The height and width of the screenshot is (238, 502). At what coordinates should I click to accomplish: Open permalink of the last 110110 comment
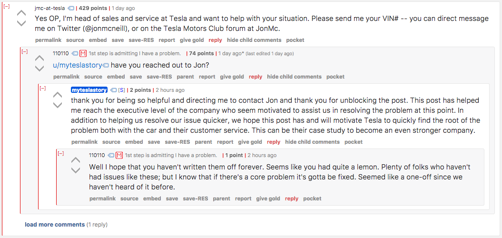click(102, 198)
